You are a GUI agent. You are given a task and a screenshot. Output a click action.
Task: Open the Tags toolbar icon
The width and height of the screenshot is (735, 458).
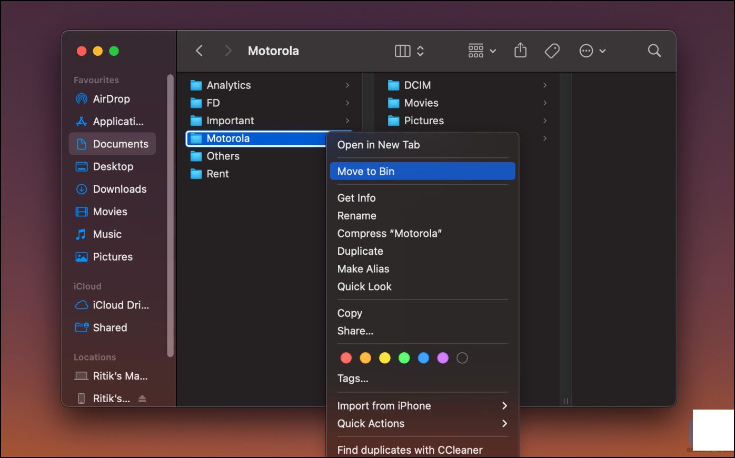(x=552, y=51)
